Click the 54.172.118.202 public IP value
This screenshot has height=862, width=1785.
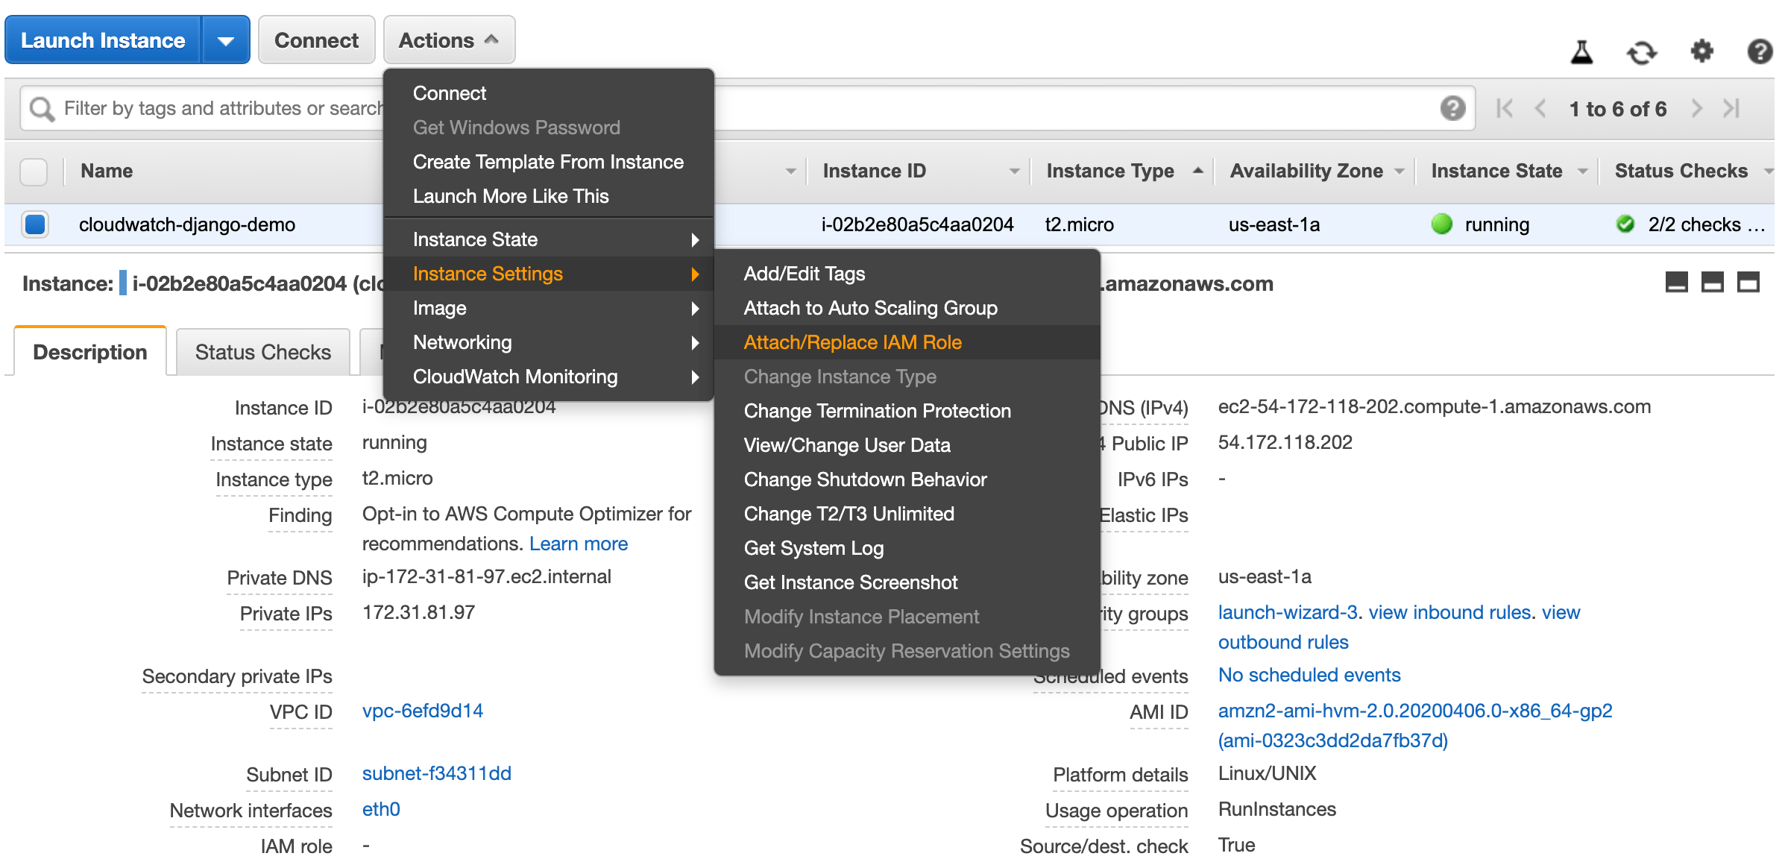[x=1285, y=442]
